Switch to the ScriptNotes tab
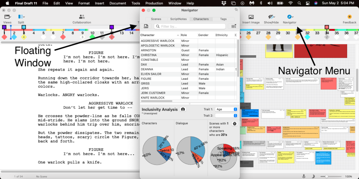Viewport: 359px width, 179px height. click(178, 19)
